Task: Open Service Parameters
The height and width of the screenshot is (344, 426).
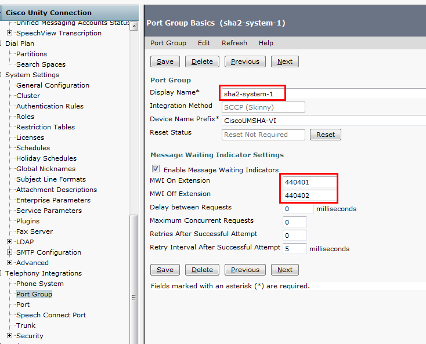Action: tap(49, 211)
